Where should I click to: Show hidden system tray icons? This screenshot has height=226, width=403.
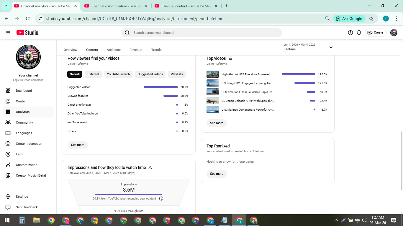point(336,220)
